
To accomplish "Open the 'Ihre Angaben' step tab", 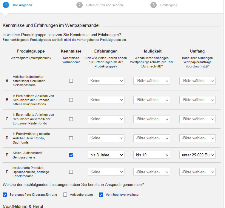I will click(22, 5).
